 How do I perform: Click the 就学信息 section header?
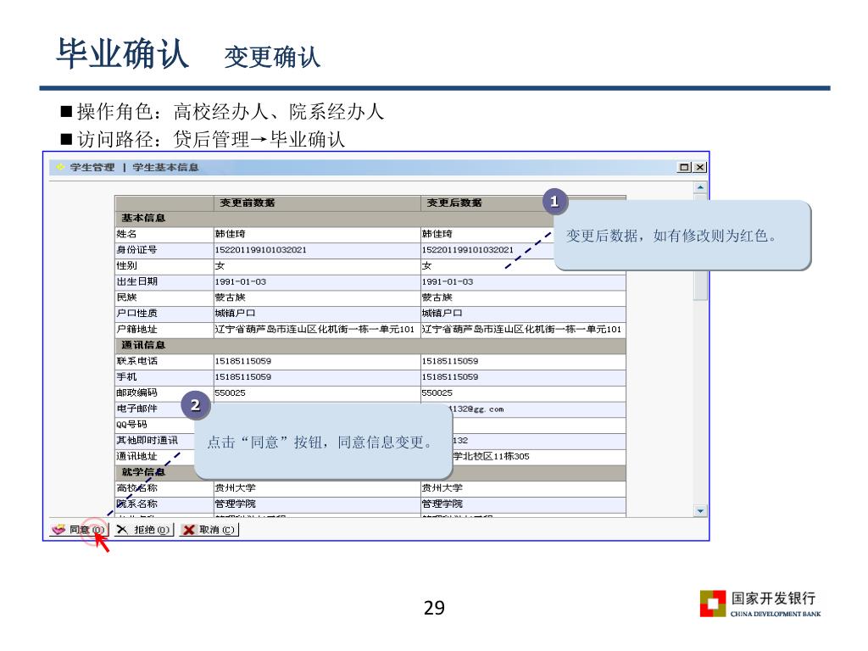pos(143,471)
